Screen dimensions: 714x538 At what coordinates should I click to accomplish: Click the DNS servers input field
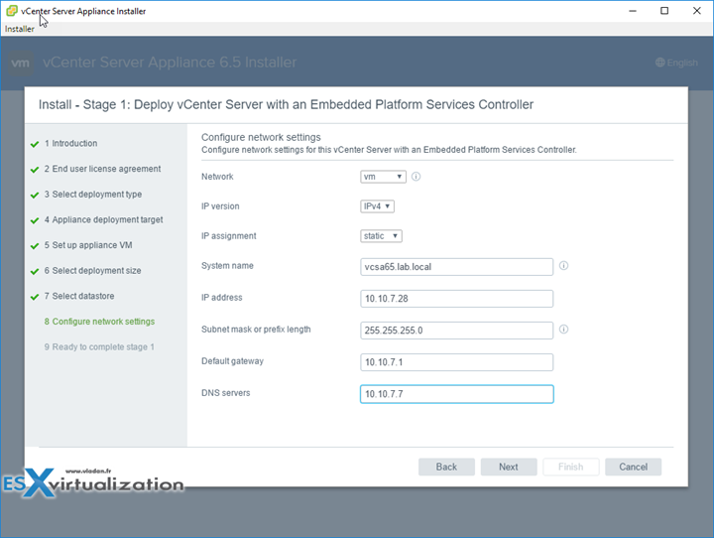click(457, 394)
